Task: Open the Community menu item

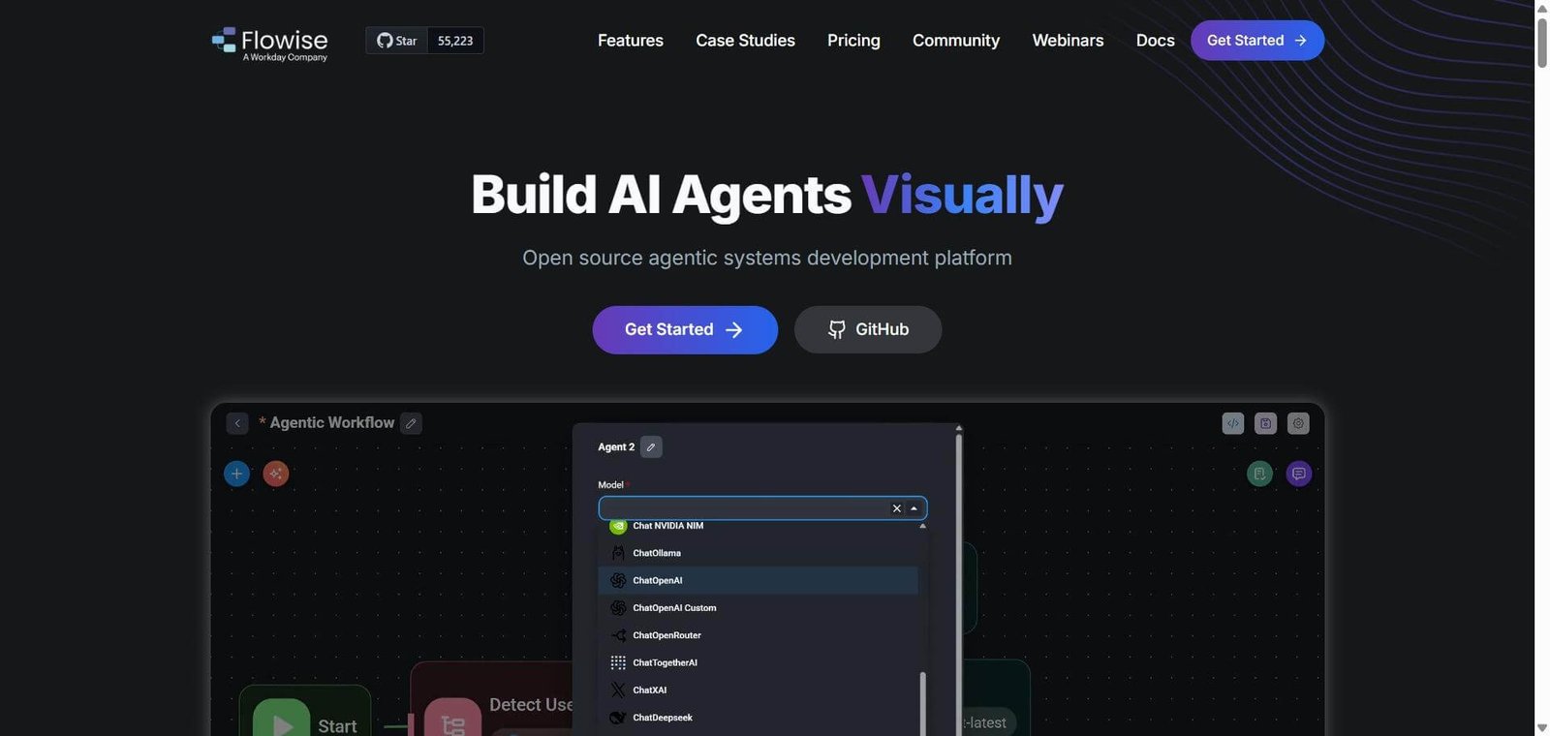Action: click(x=956, y=41)
